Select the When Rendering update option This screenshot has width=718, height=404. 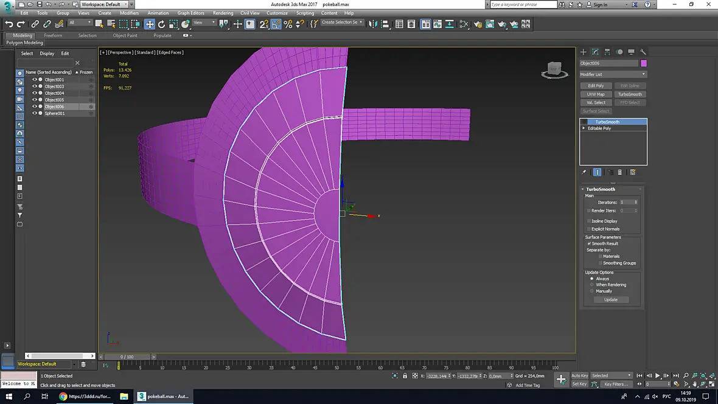[x=591, y=285]
